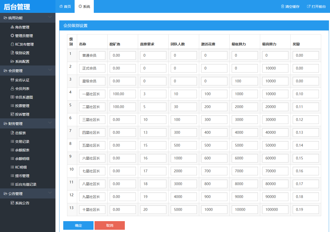This screenshot has height=232, width=330.
Task: Click the 会员系谱图 grid icon
Action: click(x=12, y=97)
